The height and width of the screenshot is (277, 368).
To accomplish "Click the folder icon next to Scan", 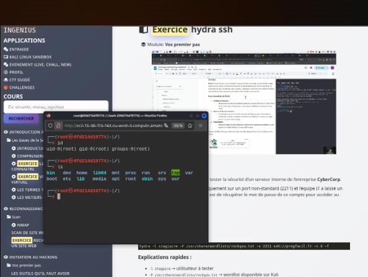I will (x=9, y=217).
